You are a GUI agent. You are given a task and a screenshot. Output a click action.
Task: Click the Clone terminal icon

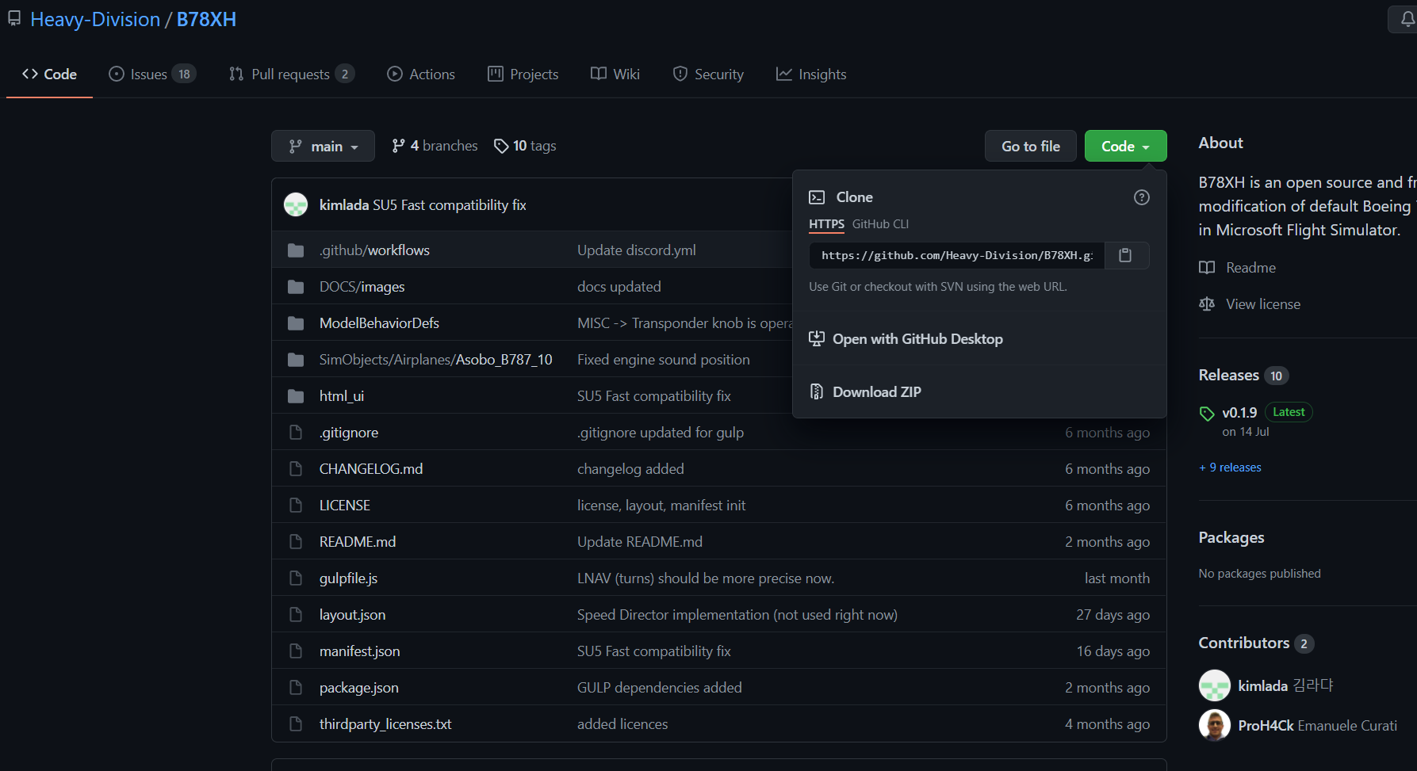pyautogui.click(x=817, y=197)
